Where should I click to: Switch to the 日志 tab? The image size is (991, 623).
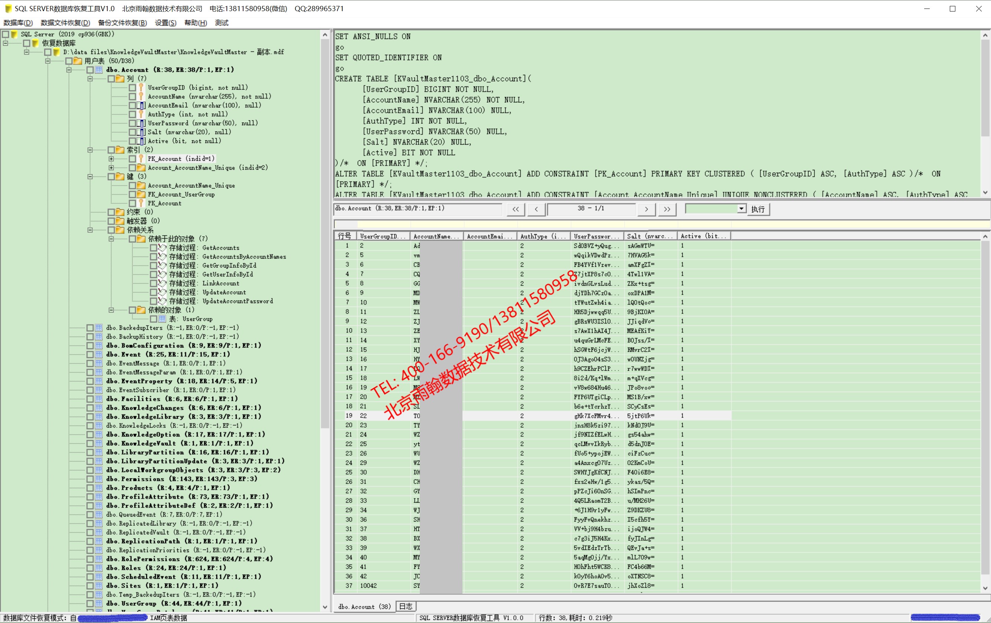point(406,607)
